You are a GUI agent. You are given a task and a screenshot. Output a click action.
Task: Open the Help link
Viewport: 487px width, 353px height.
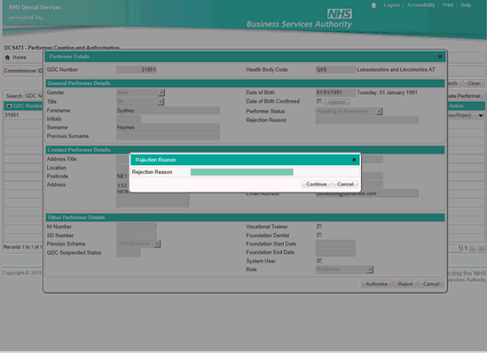pyautogui.click(x=466, y=5)
